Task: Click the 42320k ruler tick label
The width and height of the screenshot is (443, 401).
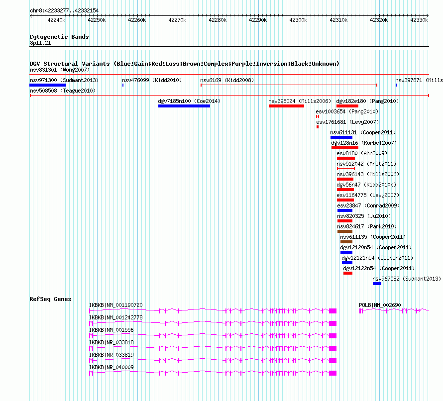Action: (x=379, y=20)
